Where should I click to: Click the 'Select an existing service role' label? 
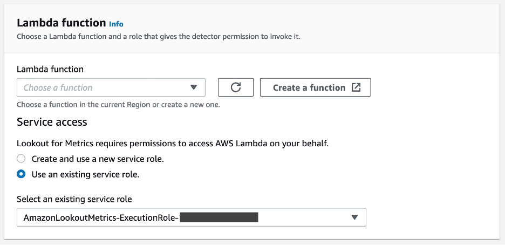(74, 199)
